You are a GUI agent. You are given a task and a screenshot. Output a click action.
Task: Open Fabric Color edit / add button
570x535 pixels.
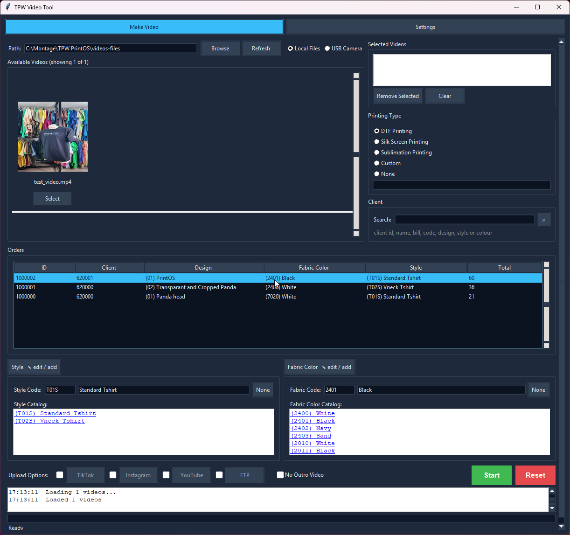(320, 367)
